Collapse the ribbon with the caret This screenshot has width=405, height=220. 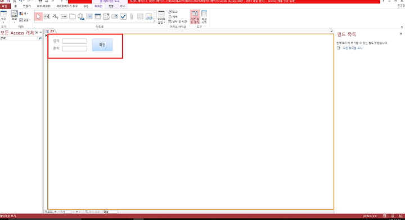[402, 27]
